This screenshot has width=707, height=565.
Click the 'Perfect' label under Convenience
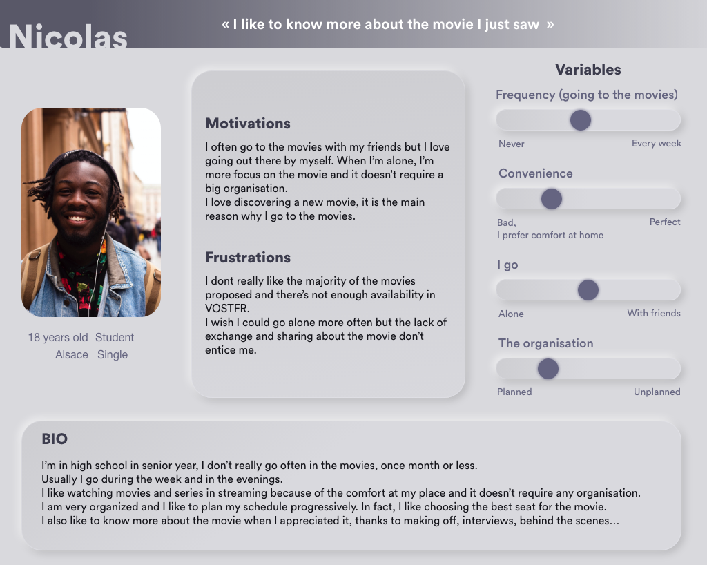665,222
